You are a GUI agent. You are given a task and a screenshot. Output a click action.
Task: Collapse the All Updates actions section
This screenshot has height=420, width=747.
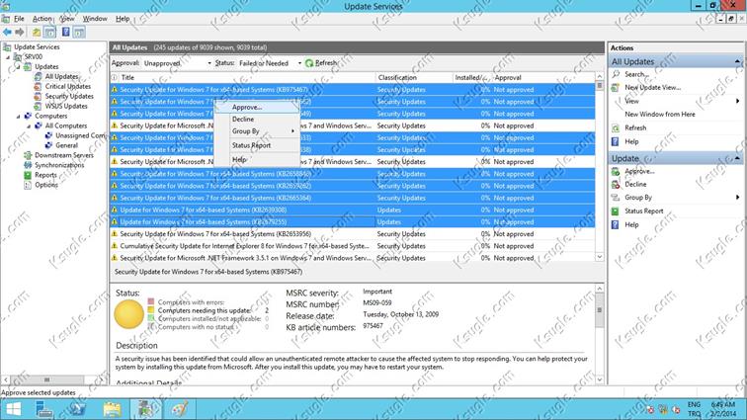(737, 61)
